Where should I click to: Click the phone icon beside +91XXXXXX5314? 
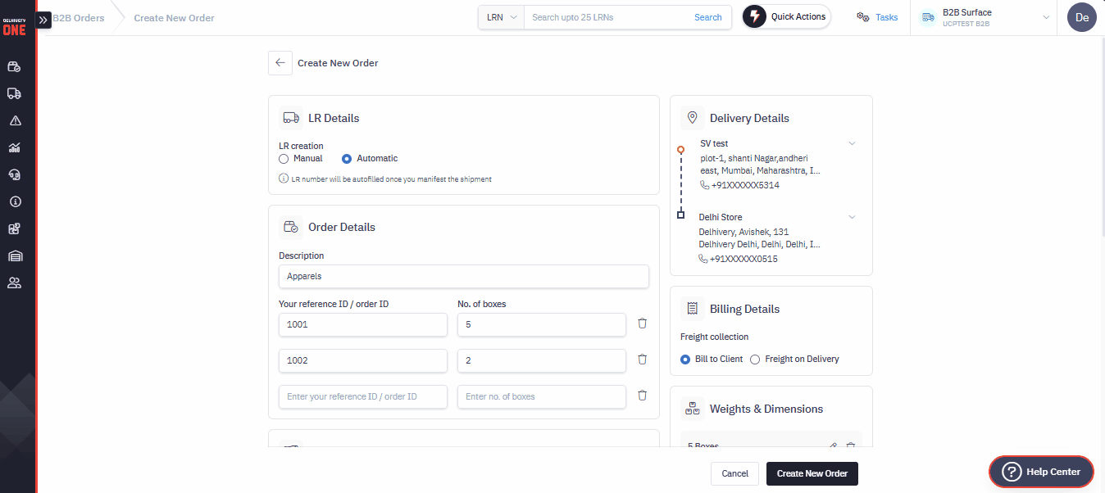tap(704, 185)
